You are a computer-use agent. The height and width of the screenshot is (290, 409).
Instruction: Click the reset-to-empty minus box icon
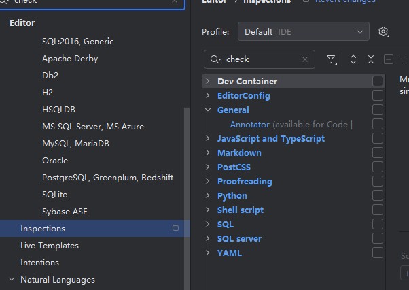pyautogui.click(x=389, y=59)
